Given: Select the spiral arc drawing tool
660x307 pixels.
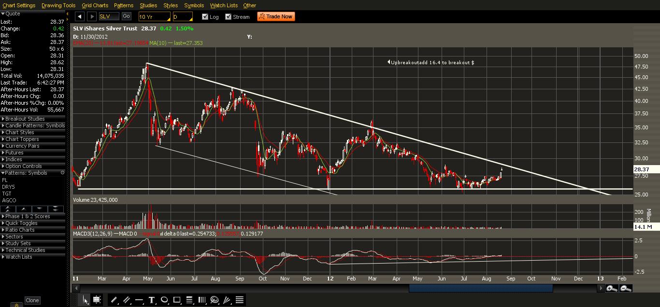Looking at the screenshot, I should pyautogui.click(x=215, y=300).
